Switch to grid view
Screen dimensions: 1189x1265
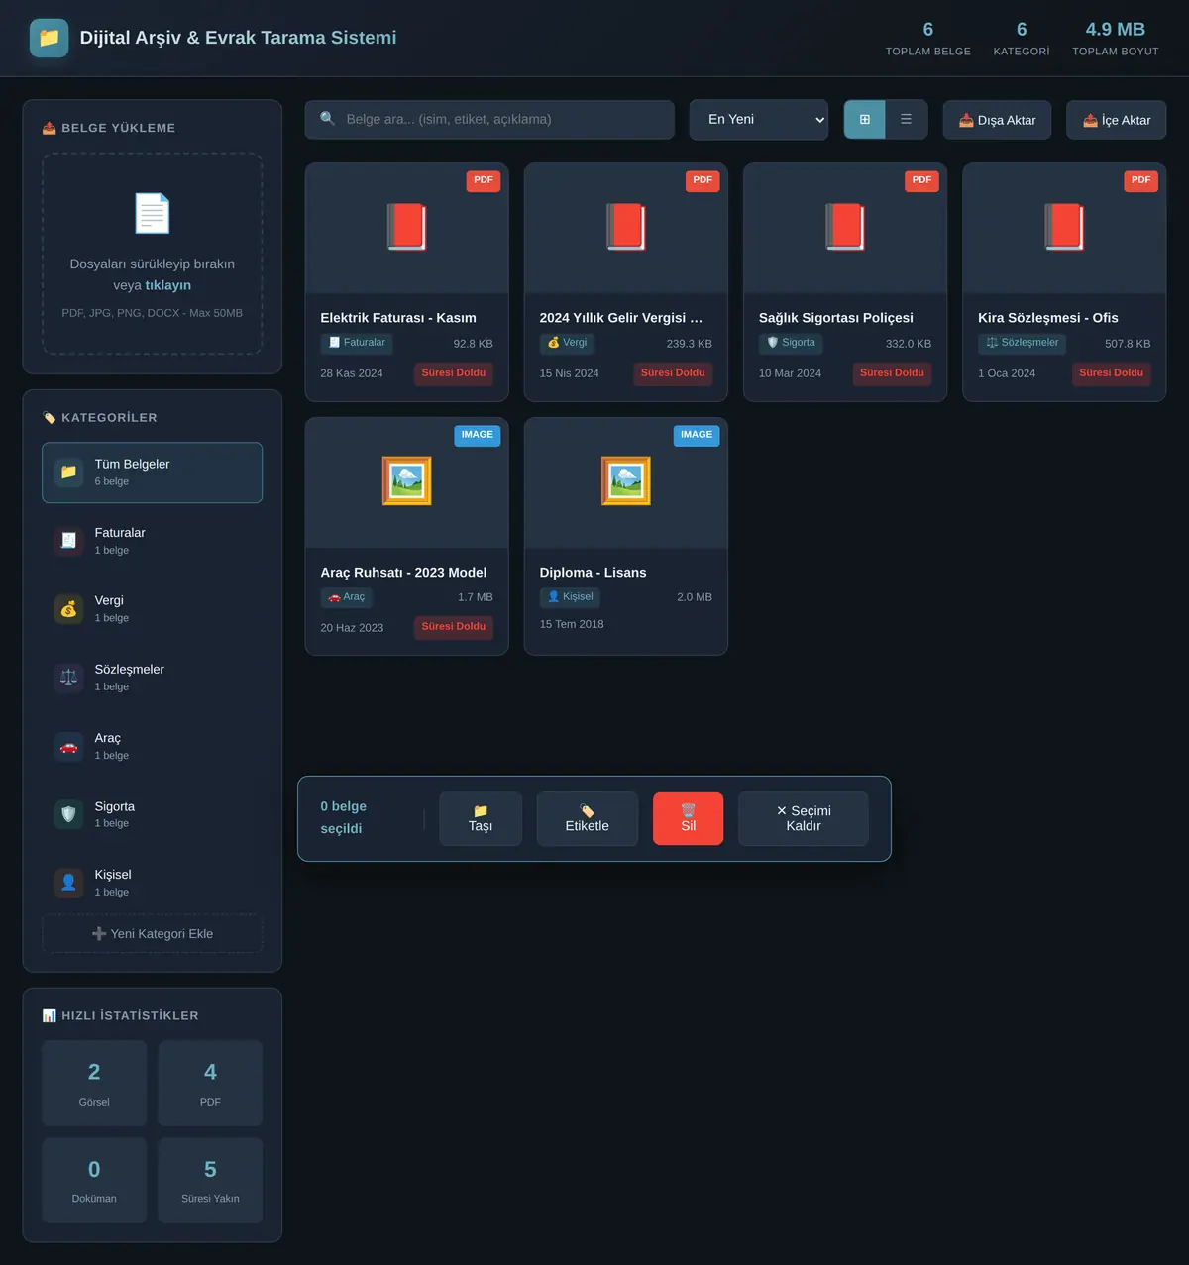point(865,119)
